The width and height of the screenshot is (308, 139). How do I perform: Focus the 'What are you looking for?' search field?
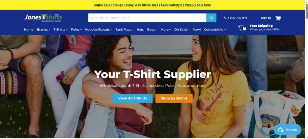pos(147,18)
